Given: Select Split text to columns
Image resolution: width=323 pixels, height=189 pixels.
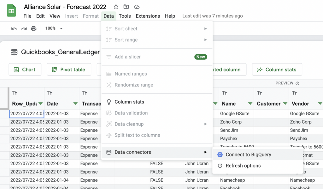Looking at the screenshot, I should (157, 135).
